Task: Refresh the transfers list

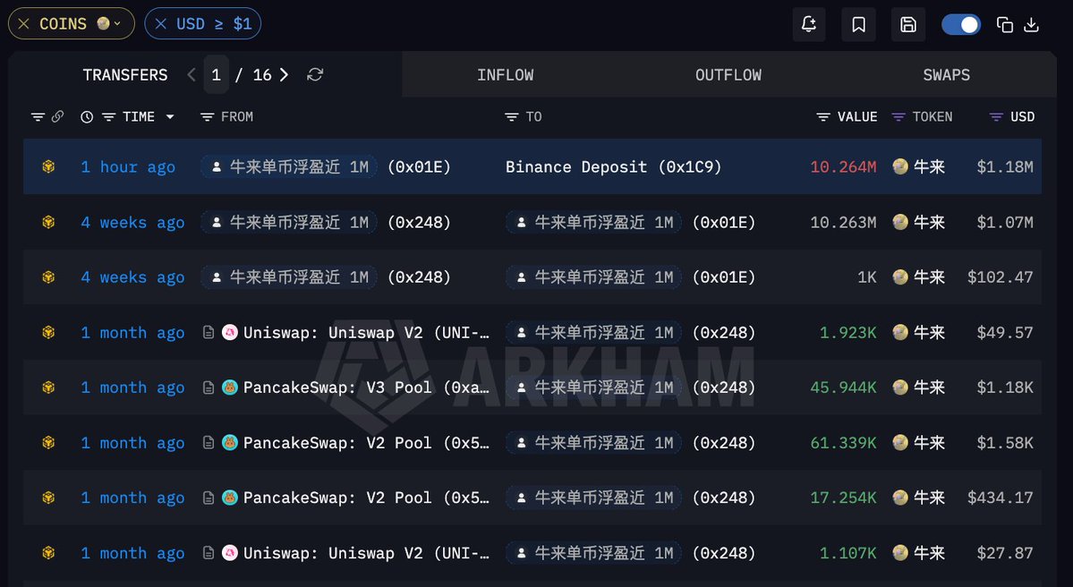Action: [315, 74]
